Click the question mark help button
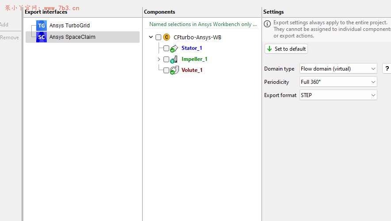Image resolution: width=391 pixels, height=221 pixels. tap(387, 69)
